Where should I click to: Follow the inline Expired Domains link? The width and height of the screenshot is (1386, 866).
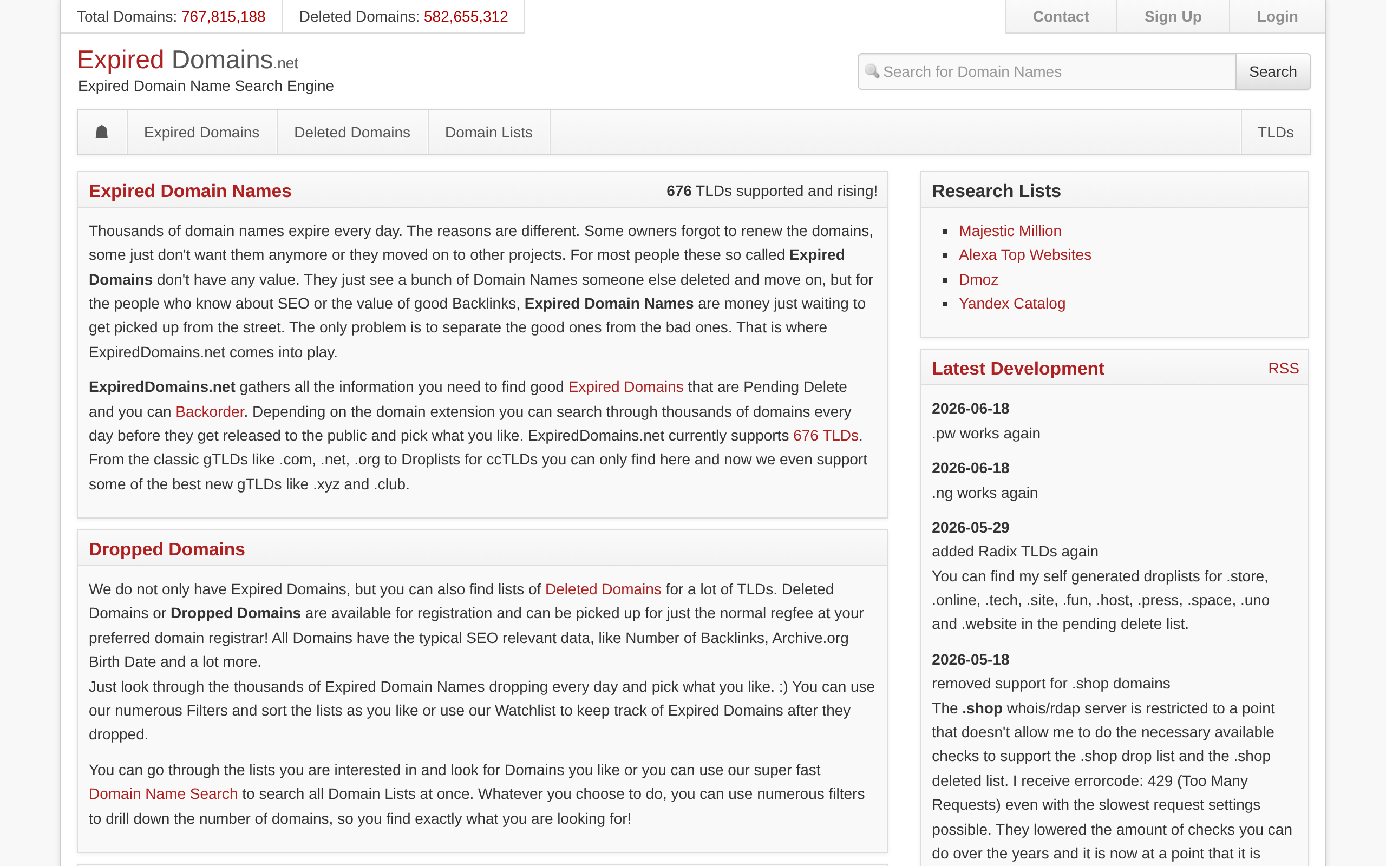(x=625, y=387)
